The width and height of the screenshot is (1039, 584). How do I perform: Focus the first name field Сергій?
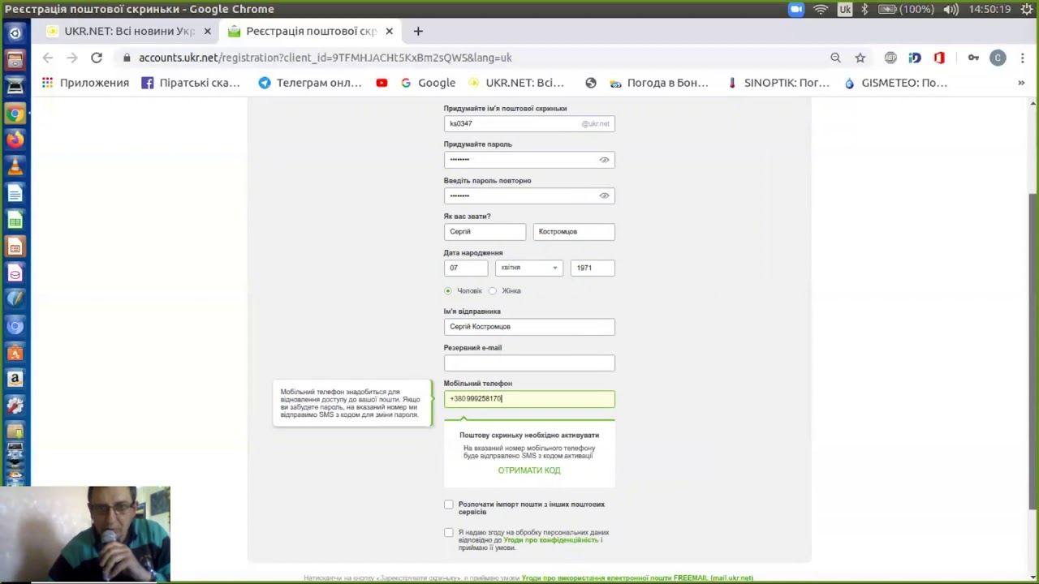(485, 232)
